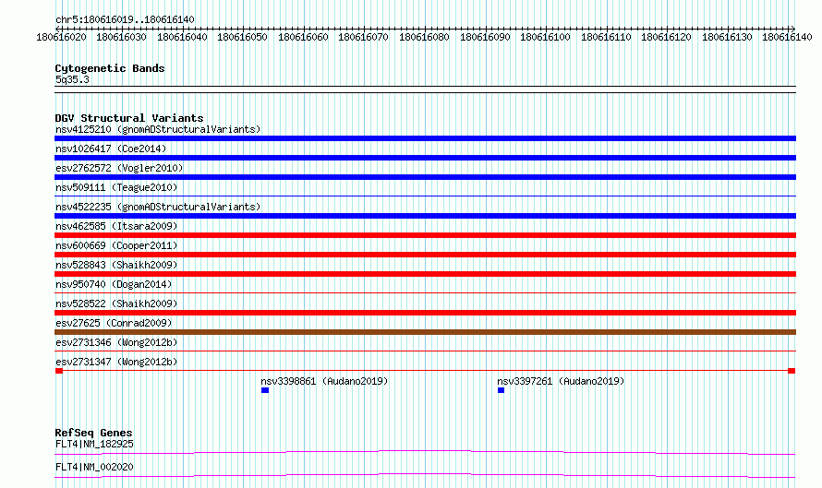The image size is (822, 488).
Task: Click small blue marker for nsv3397261
Action: (502, 390)
